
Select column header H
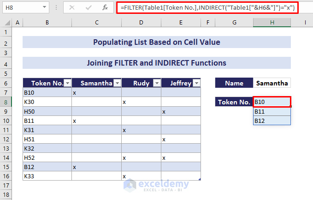[272, 22]
